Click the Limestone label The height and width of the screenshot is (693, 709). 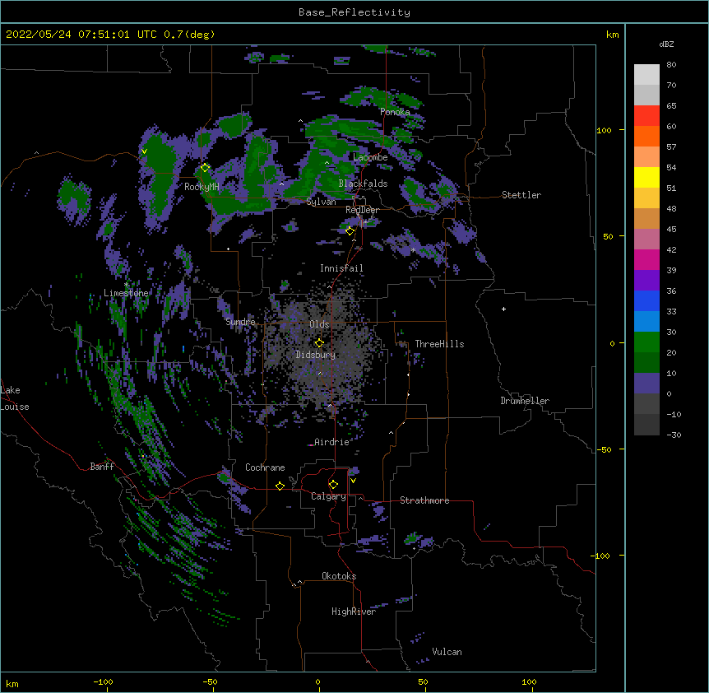pyautogui.click(x=126, y=293)
